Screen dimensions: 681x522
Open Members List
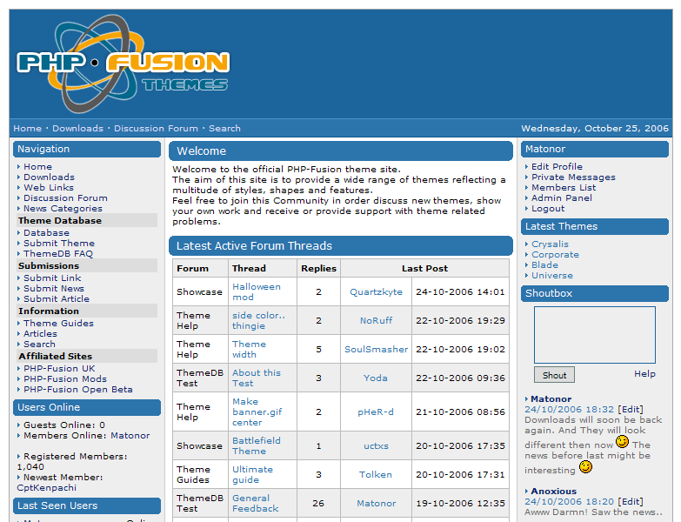tap(564, 188)
